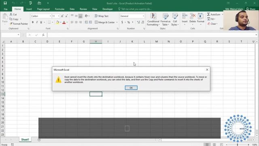Add a new sheet with the plus icon
The image size is (259, 146).
[x=39, y=140]
